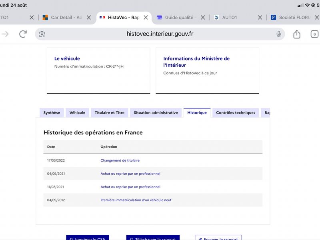Open the Situation administrative tab

pyautogui.click(x=156, y=113)
